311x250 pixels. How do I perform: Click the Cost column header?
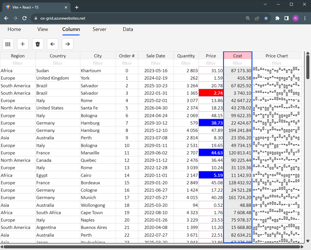[238, 56]
